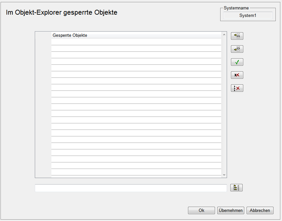Open object selector icon beside input field
The image size is (282, 221).
[x=236, y=188]
